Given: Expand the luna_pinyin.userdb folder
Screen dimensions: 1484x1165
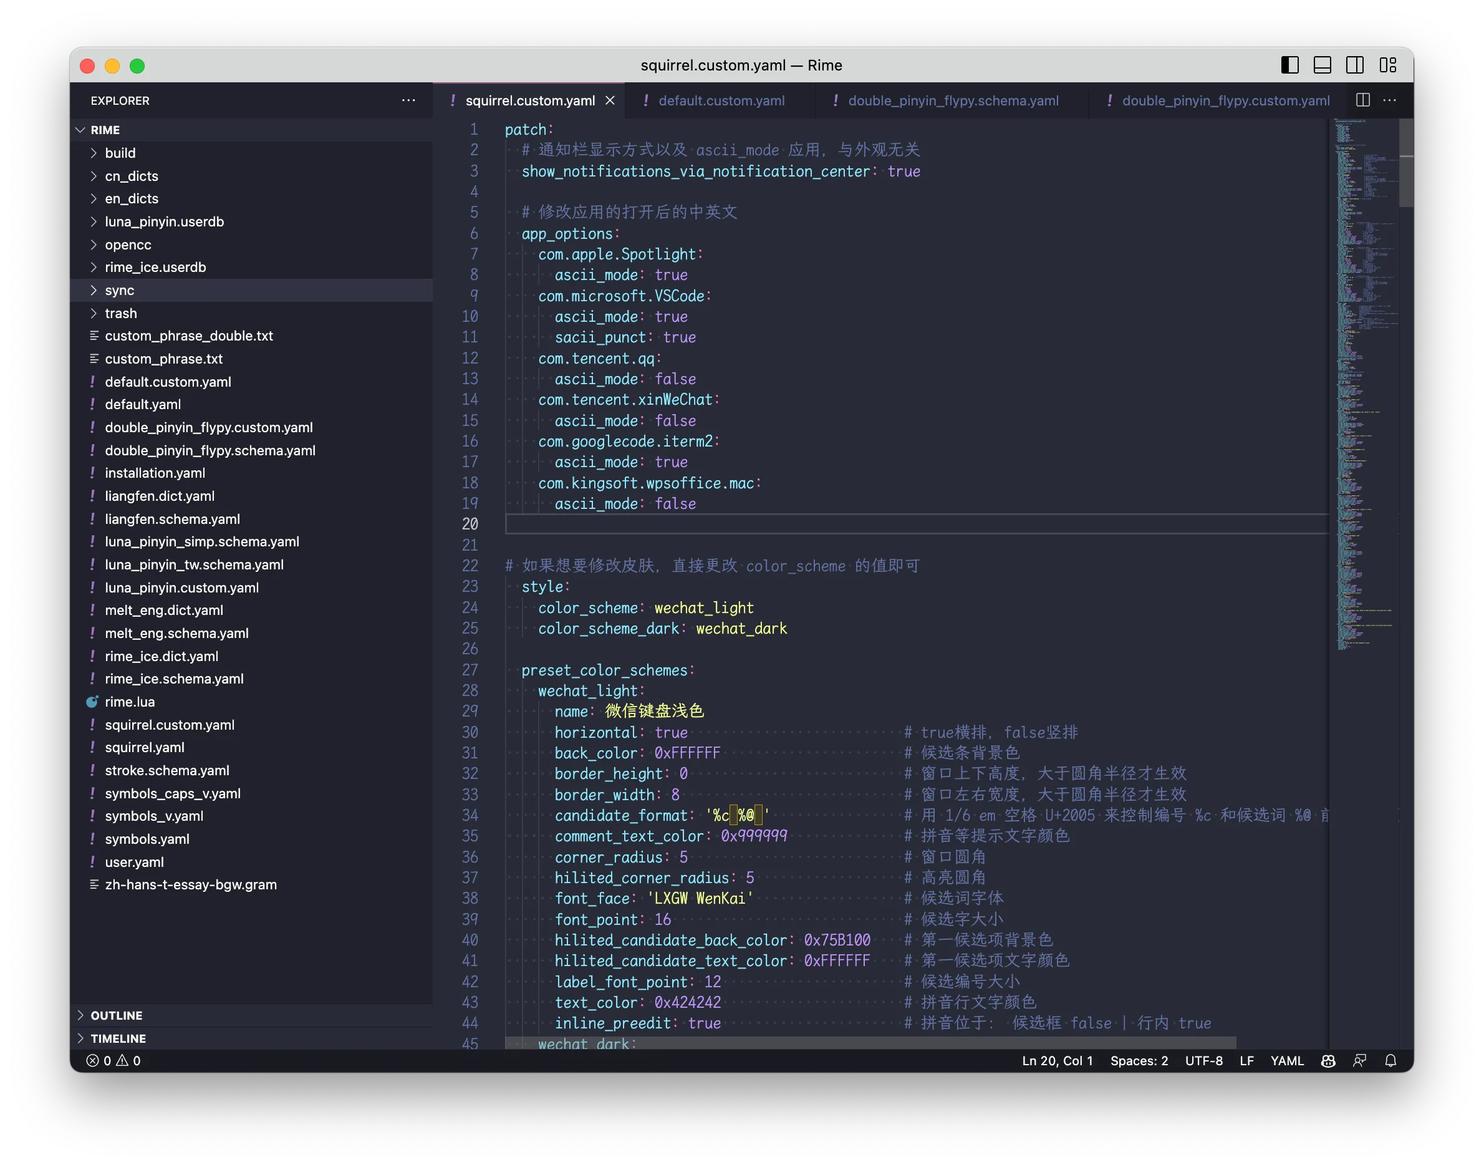Looking at the screenshot, I should click(252, 221).
